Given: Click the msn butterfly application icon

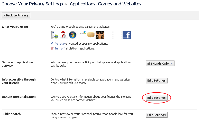Looking at the screenshot, I should click(x=82, y=33).
